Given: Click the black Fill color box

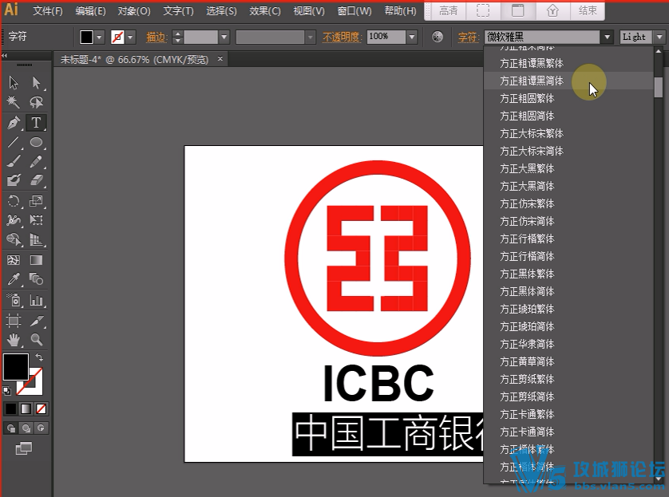Looking at the screenshot, I should (x=16, y=367).
